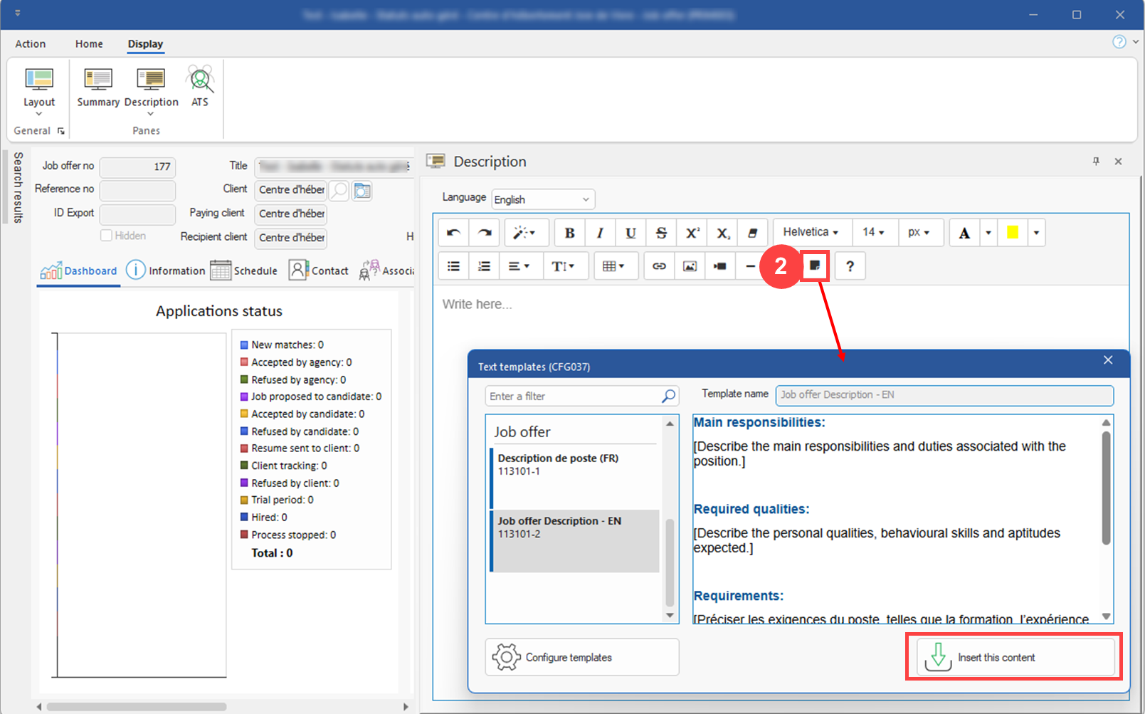This screenshot has height=714, width=1145.
Task: Click the insert link icon
Action: (659, 266)
